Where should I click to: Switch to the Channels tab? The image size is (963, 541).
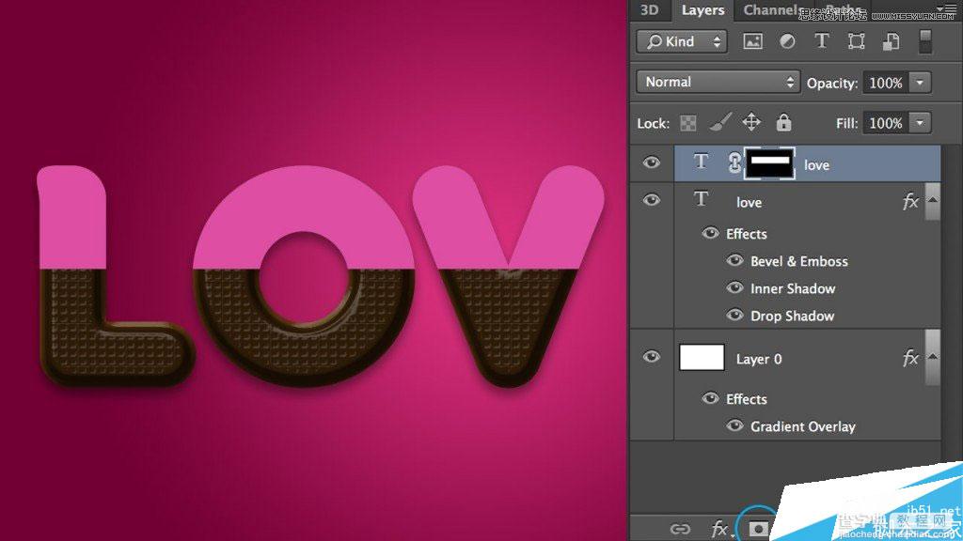pos(773,9)
